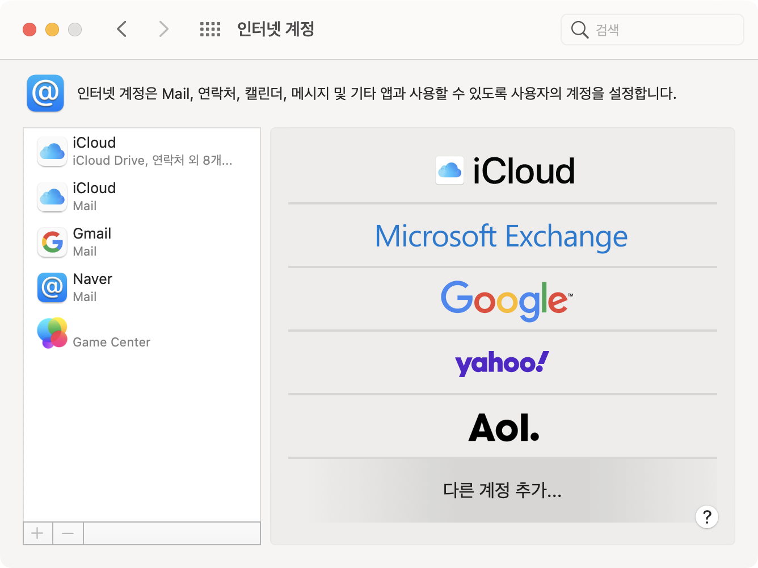The image size is (758, 568).
Task: Click the Game Center bubbles icon
Action: click(52, 333)
